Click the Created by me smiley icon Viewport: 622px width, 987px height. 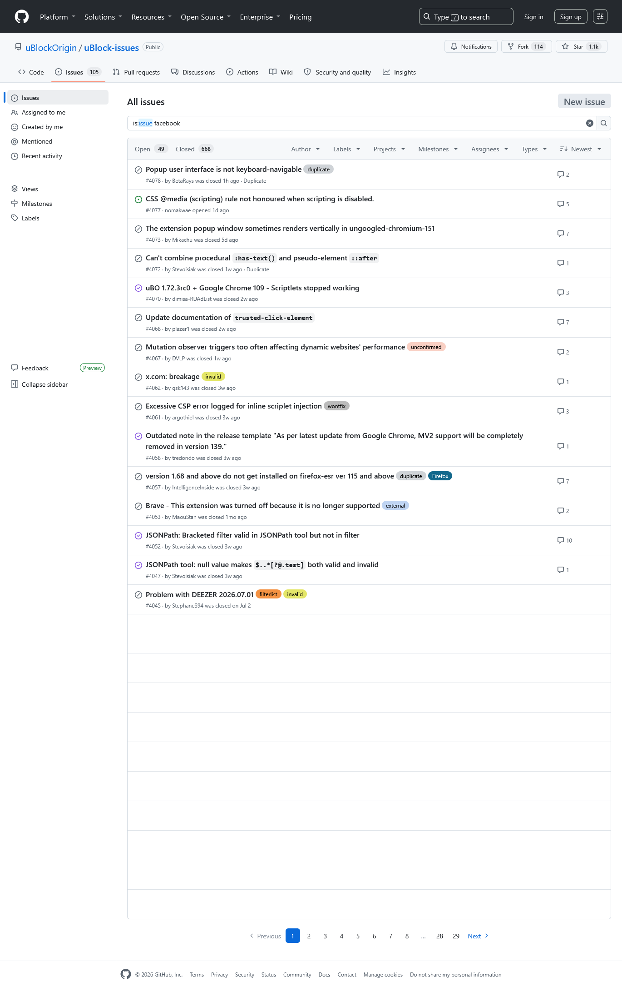[15, 127]
